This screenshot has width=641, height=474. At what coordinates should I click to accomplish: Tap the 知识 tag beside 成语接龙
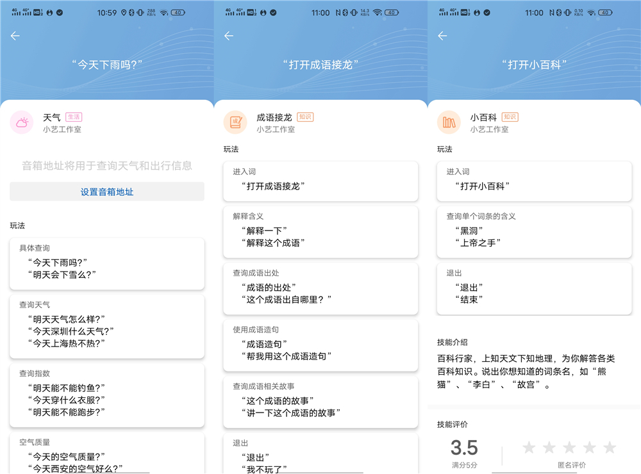305,117
